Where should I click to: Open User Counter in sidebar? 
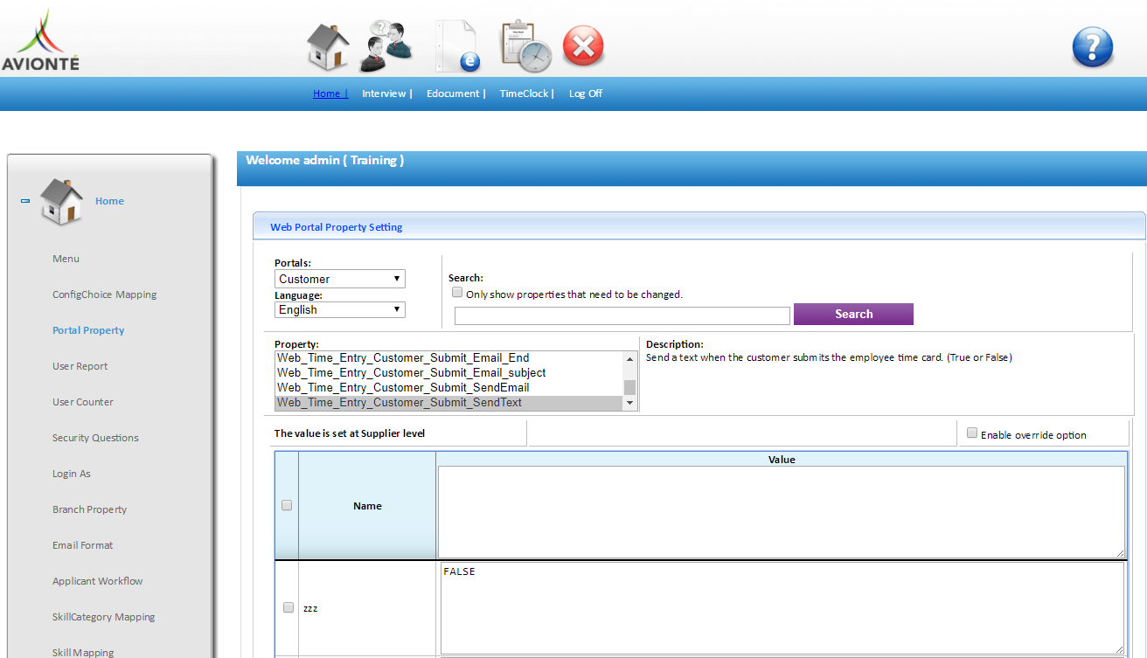(x=83, y=402)
